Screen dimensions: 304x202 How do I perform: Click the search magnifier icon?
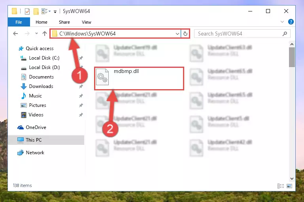(285, 34)
